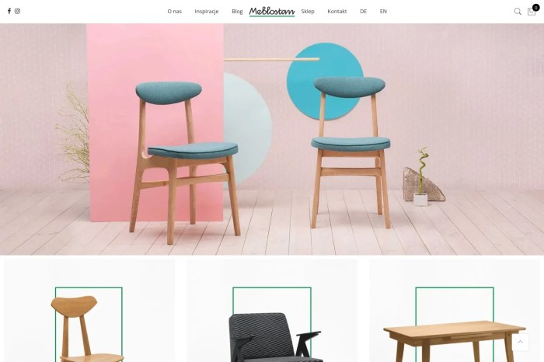Open the dark patterned armchair category tile

(272, 311)
